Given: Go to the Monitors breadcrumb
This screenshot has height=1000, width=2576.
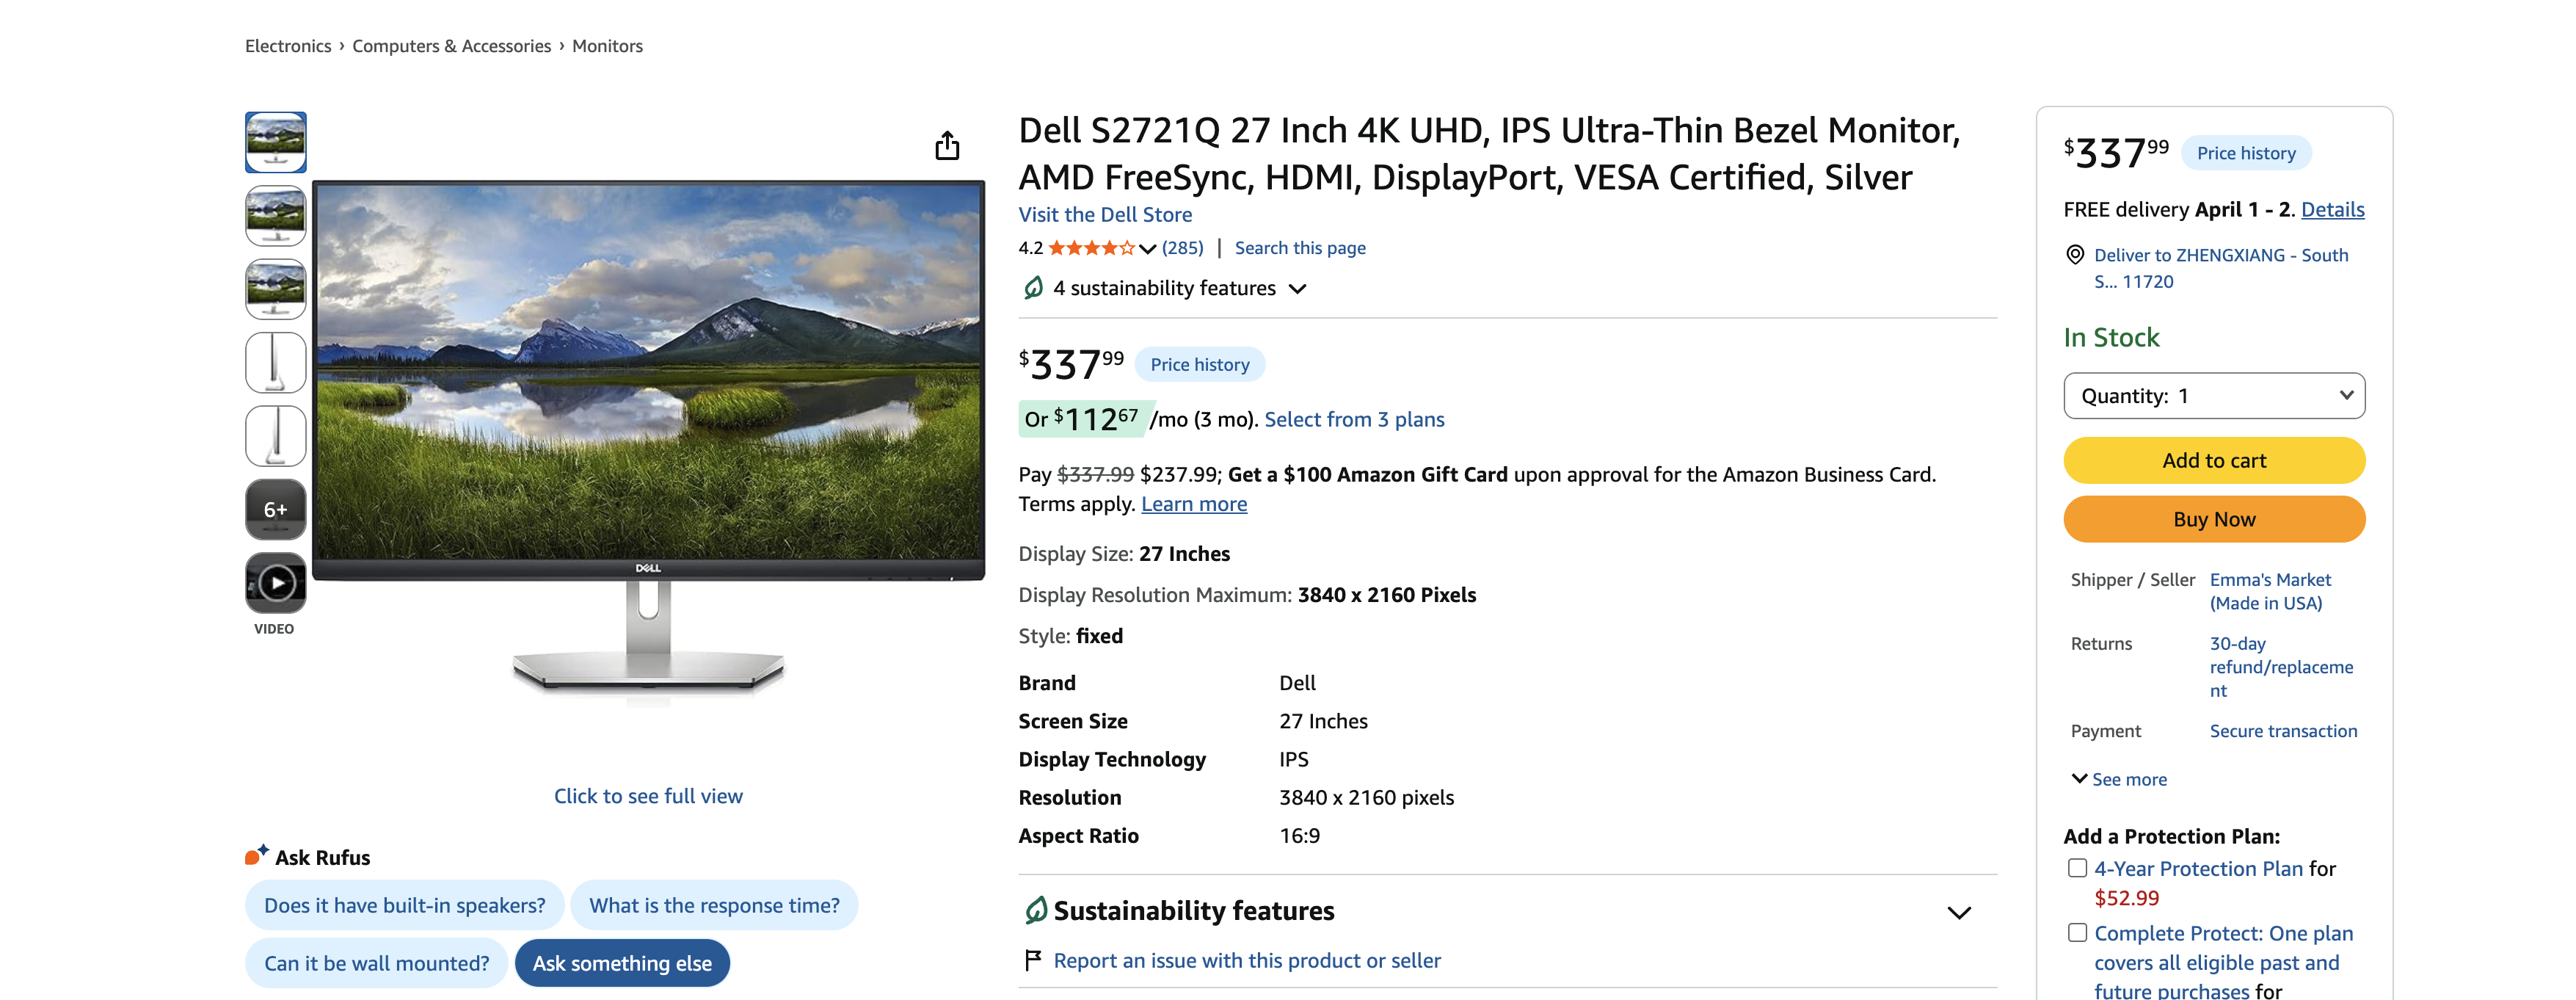Looking at the screenshot, I should [x=607, y=46].
